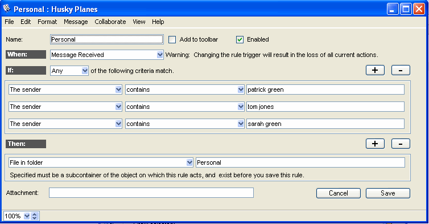Click the tom jones value field
The width and height of the screenshot is (429, 224).
(325, 107)
